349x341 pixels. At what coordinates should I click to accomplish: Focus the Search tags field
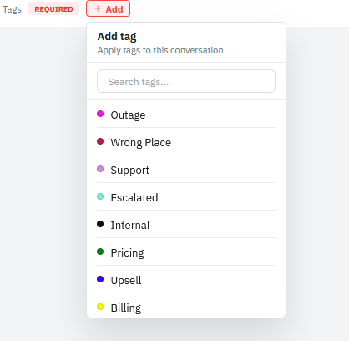[186, 81]
